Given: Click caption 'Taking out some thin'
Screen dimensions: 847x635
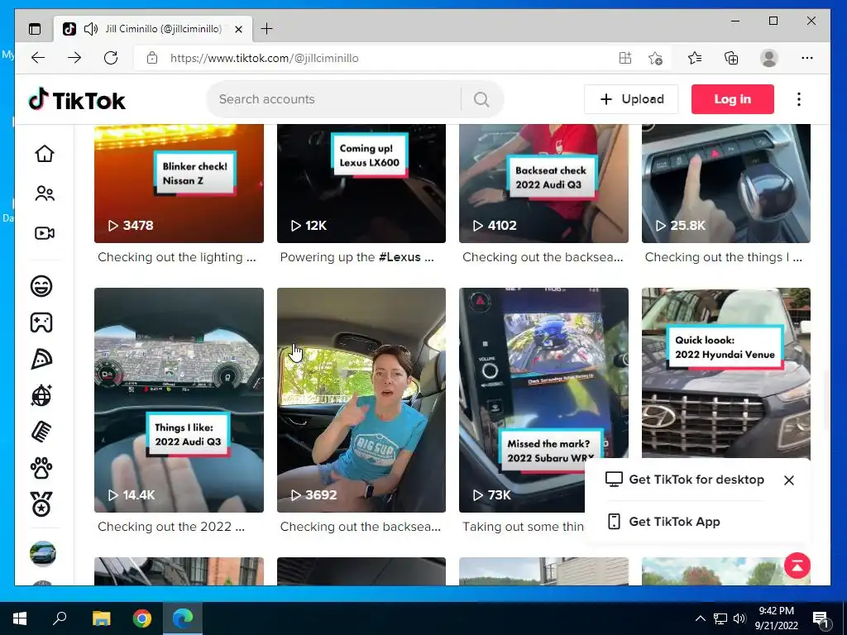Looking at the screenshot, I should (523, 527).
